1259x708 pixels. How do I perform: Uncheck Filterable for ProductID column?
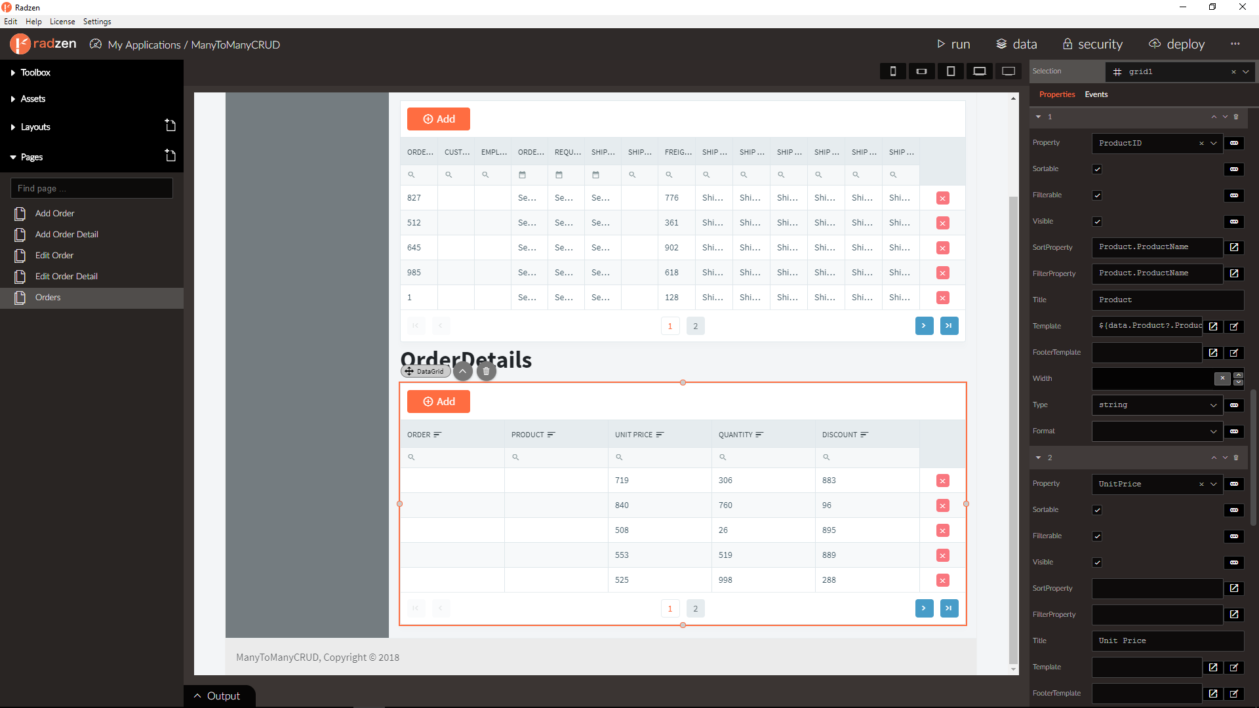(1097, 195)
